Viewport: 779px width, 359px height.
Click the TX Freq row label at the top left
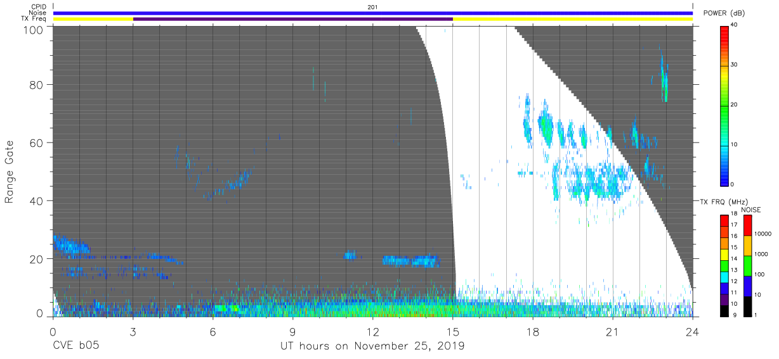coord(33,19)
